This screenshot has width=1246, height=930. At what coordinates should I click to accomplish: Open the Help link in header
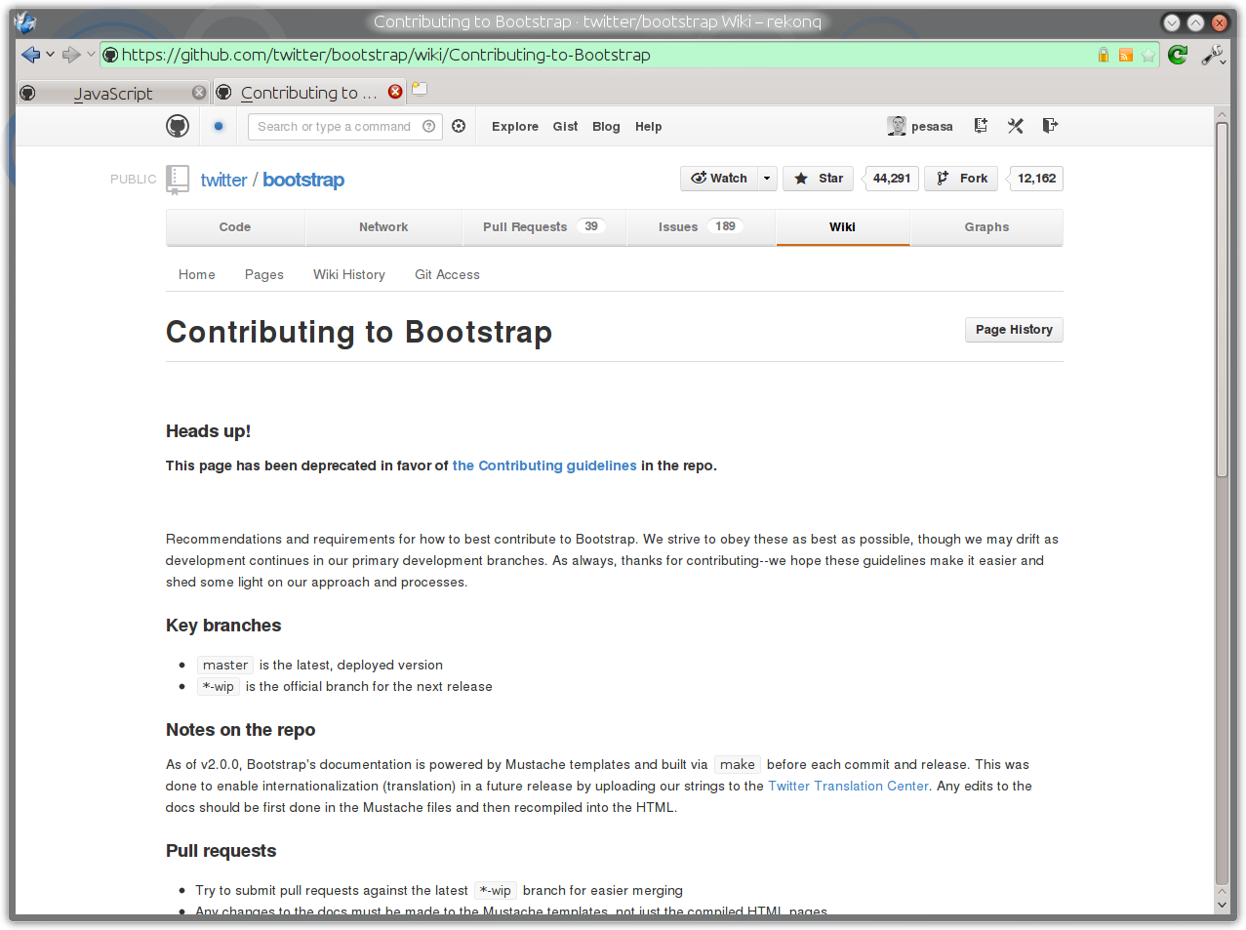point(648,127)
